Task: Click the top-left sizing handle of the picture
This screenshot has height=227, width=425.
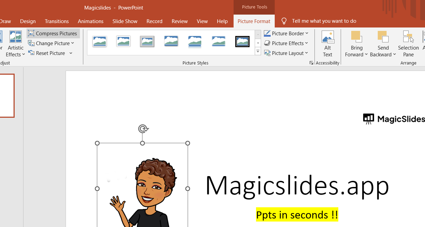Action: pos(97,143)
